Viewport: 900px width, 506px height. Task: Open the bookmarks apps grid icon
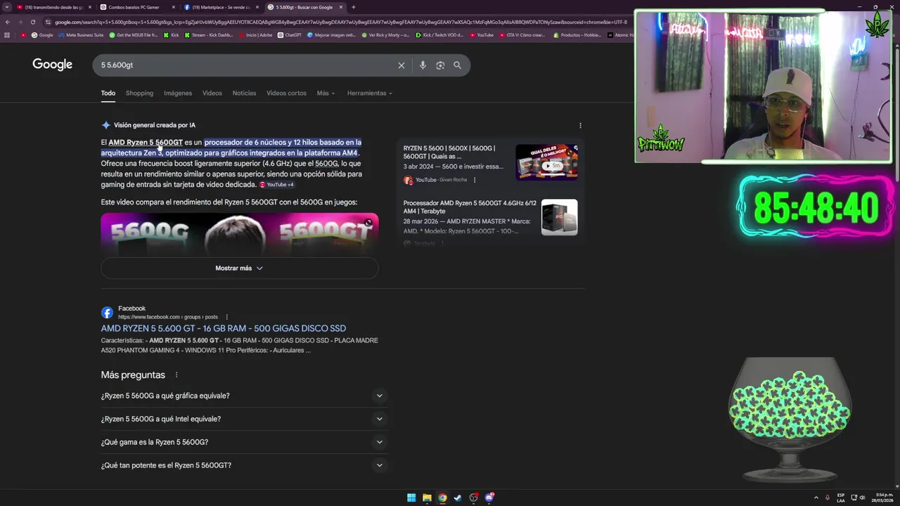pos(7,34)
